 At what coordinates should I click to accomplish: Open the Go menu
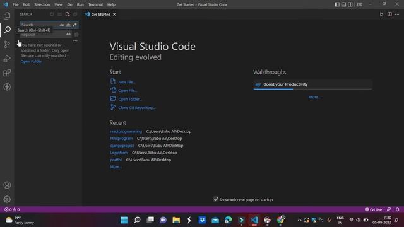pyautogui.click(x=70, y=4)
